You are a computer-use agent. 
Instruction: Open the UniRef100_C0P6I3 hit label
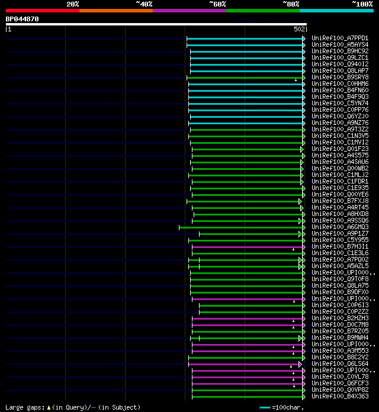[x=340, y=305]
